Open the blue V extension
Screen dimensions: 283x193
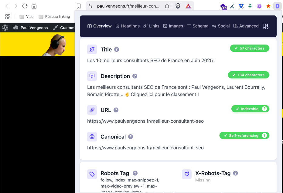pos(241,6)
